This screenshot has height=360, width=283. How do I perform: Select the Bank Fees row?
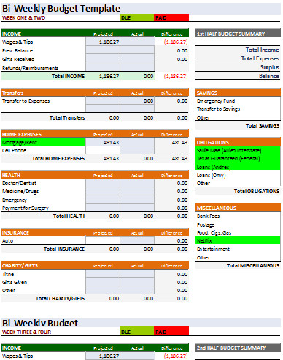click(x=238, y=216)
